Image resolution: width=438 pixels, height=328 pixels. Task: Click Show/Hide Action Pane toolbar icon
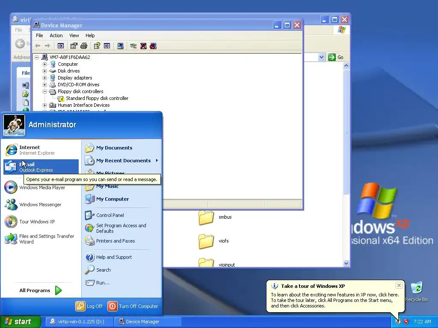click(x=107, y=46)
